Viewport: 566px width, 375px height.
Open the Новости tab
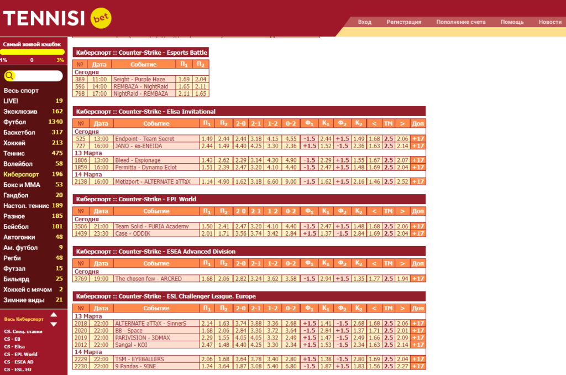[550, 22]
